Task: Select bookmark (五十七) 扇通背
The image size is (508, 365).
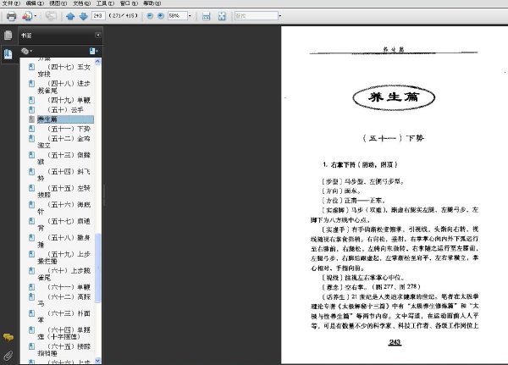Action: click(x=63, y=224)
